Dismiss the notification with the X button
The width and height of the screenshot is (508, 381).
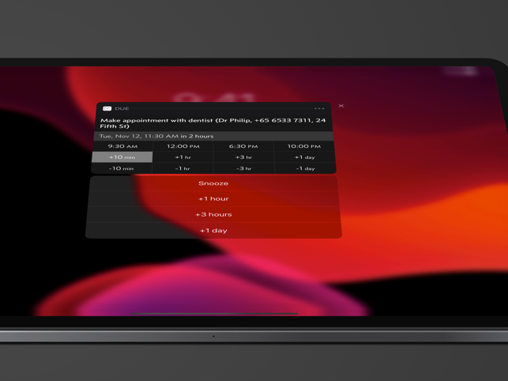pyautogui.click(x=341, y=106)
